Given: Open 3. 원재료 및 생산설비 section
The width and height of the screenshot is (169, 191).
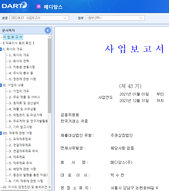Looking at the screenshot, I should click(x=24, y=103).
